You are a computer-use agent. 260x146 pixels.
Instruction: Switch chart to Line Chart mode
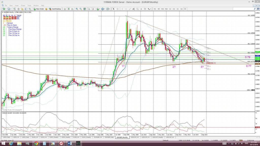pos(72,9)
